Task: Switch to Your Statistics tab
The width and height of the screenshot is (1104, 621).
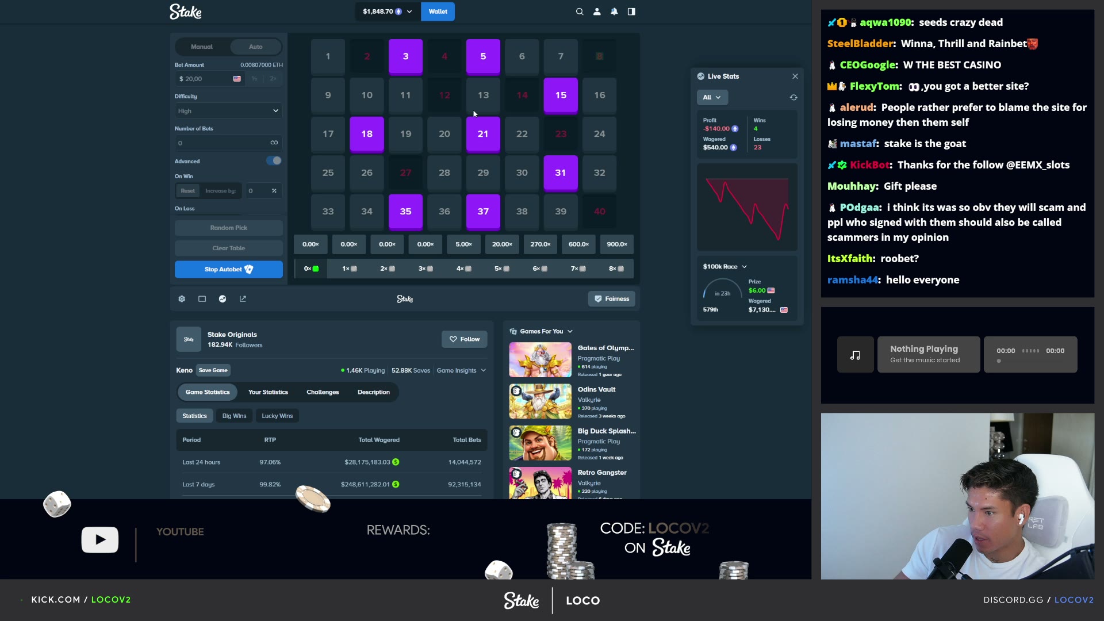Action: pyautogui.click(x=268, y=392)
